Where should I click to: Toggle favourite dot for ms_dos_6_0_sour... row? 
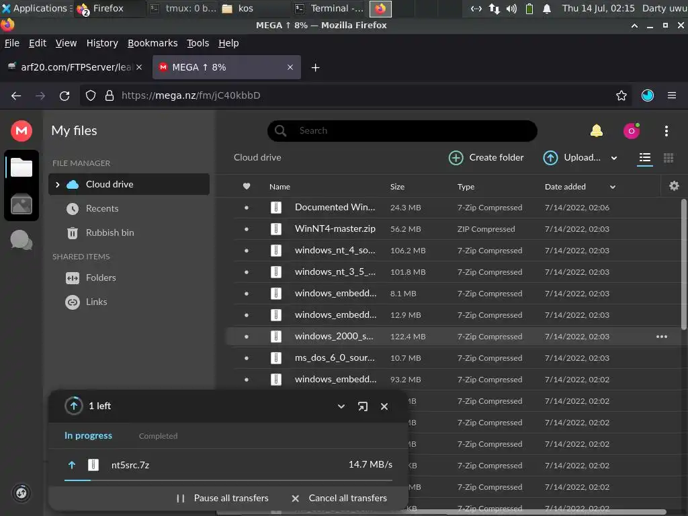pyautogui.click(x=247, y=358)
